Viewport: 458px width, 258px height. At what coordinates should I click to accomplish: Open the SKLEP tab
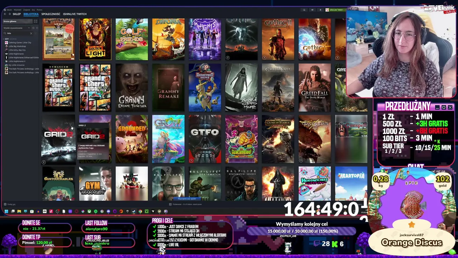[x=16, y=14]
